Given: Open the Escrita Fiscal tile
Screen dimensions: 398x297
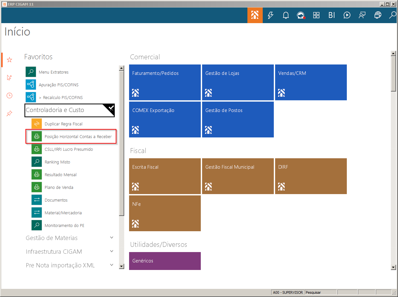Looking at the screenshot, I should tap(165, 176).
